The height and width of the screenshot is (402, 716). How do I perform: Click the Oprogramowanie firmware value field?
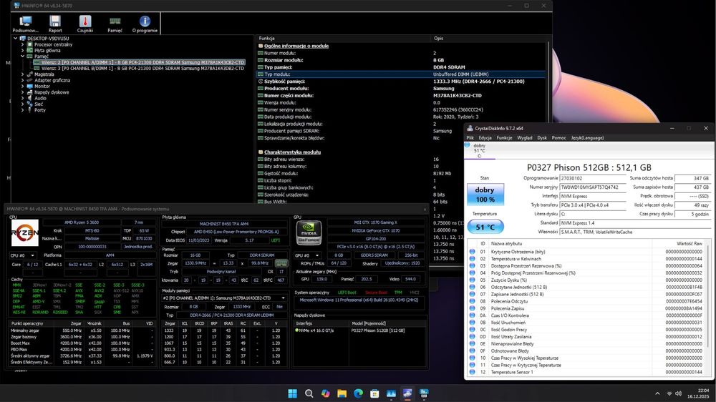pos(592,178)
